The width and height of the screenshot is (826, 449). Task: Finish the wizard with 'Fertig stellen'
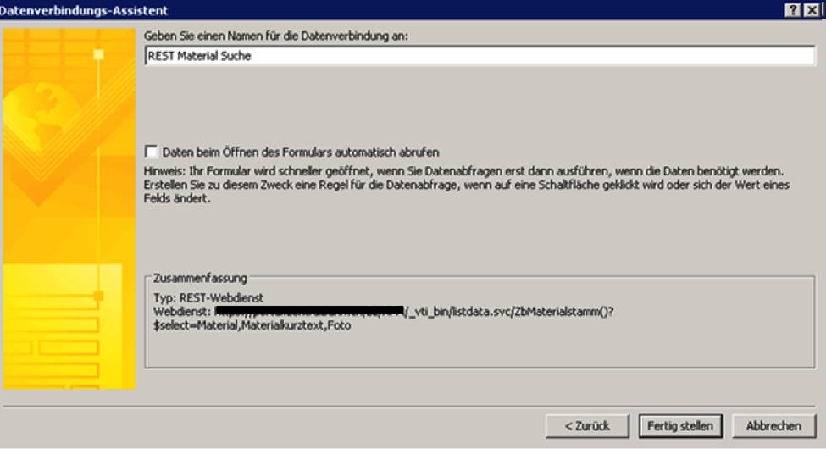point(680,426)
